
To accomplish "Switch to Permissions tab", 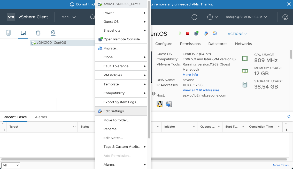I will [x=190, y=44].
